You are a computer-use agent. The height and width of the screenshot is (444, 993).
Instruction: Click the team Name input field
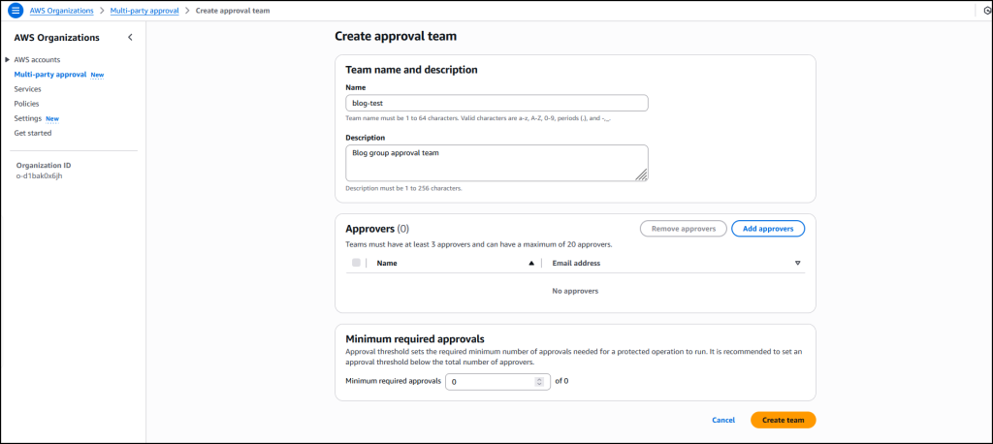pos(496,103)
